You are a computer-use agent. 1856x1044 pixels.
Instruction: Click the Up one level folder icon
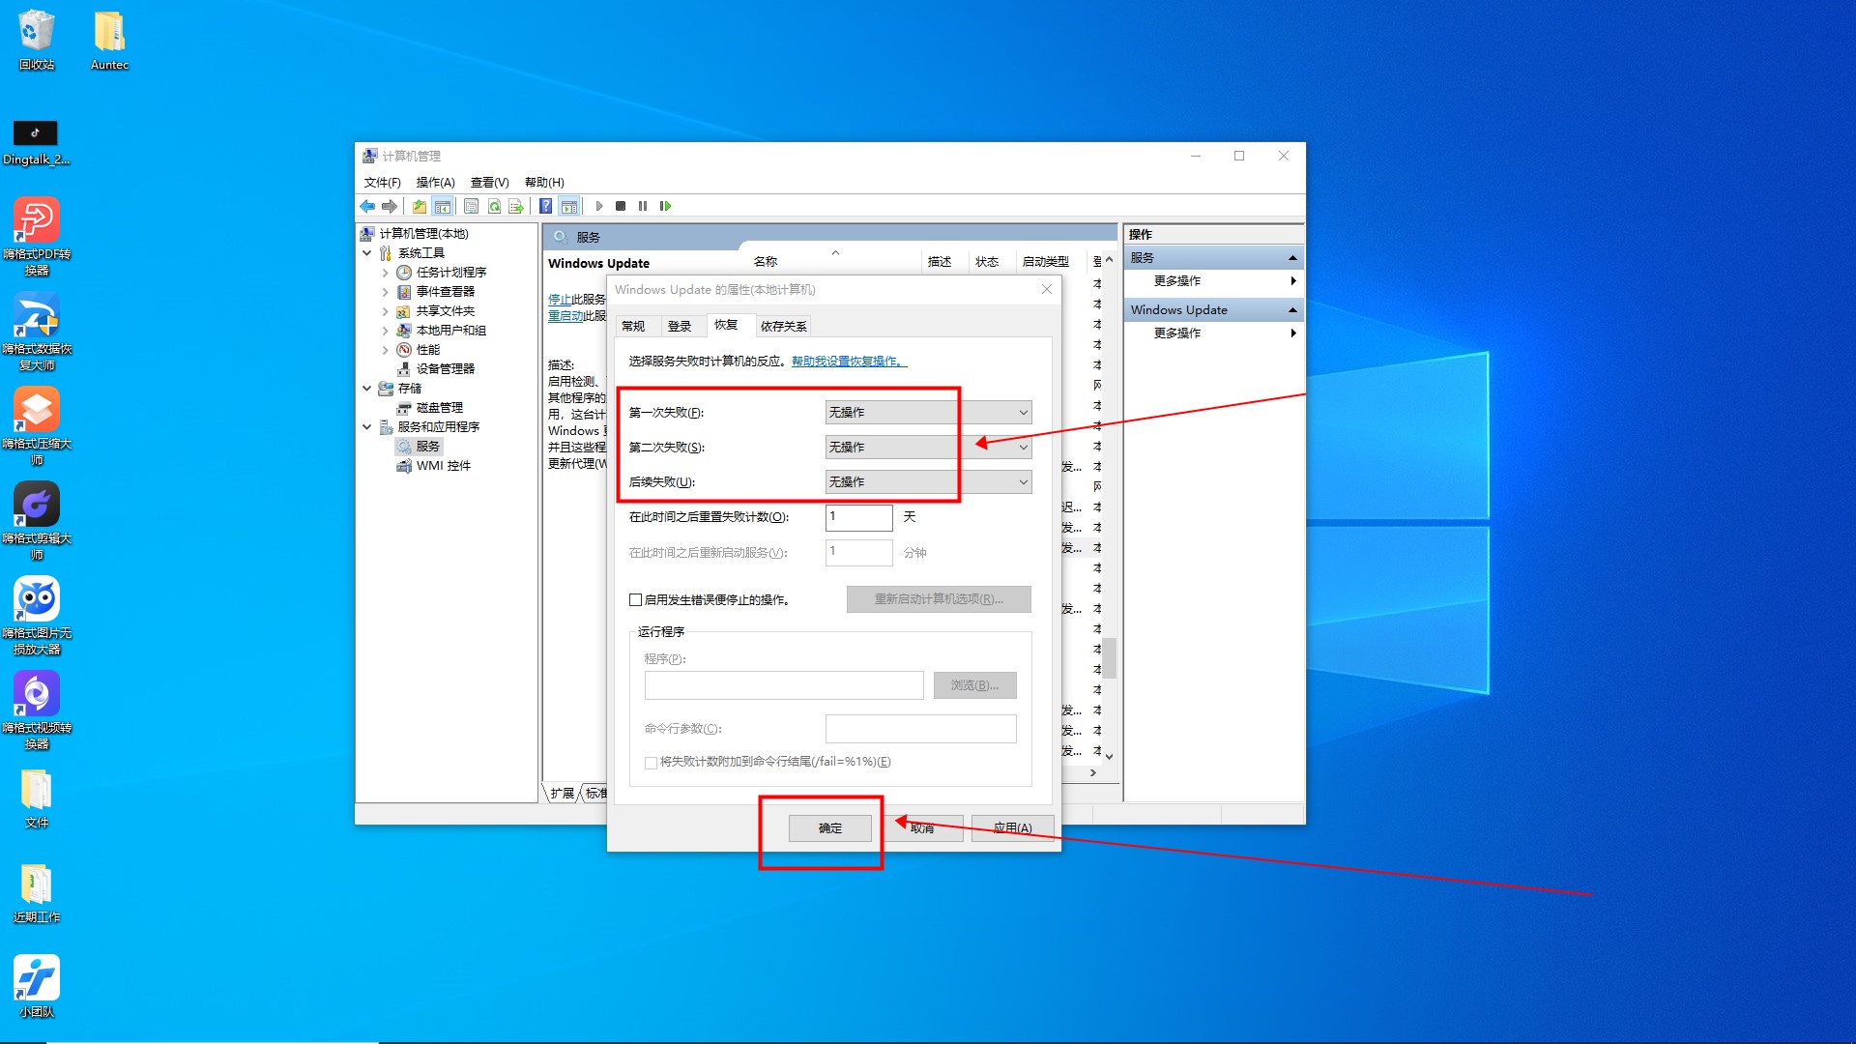[x=420, y=206]
